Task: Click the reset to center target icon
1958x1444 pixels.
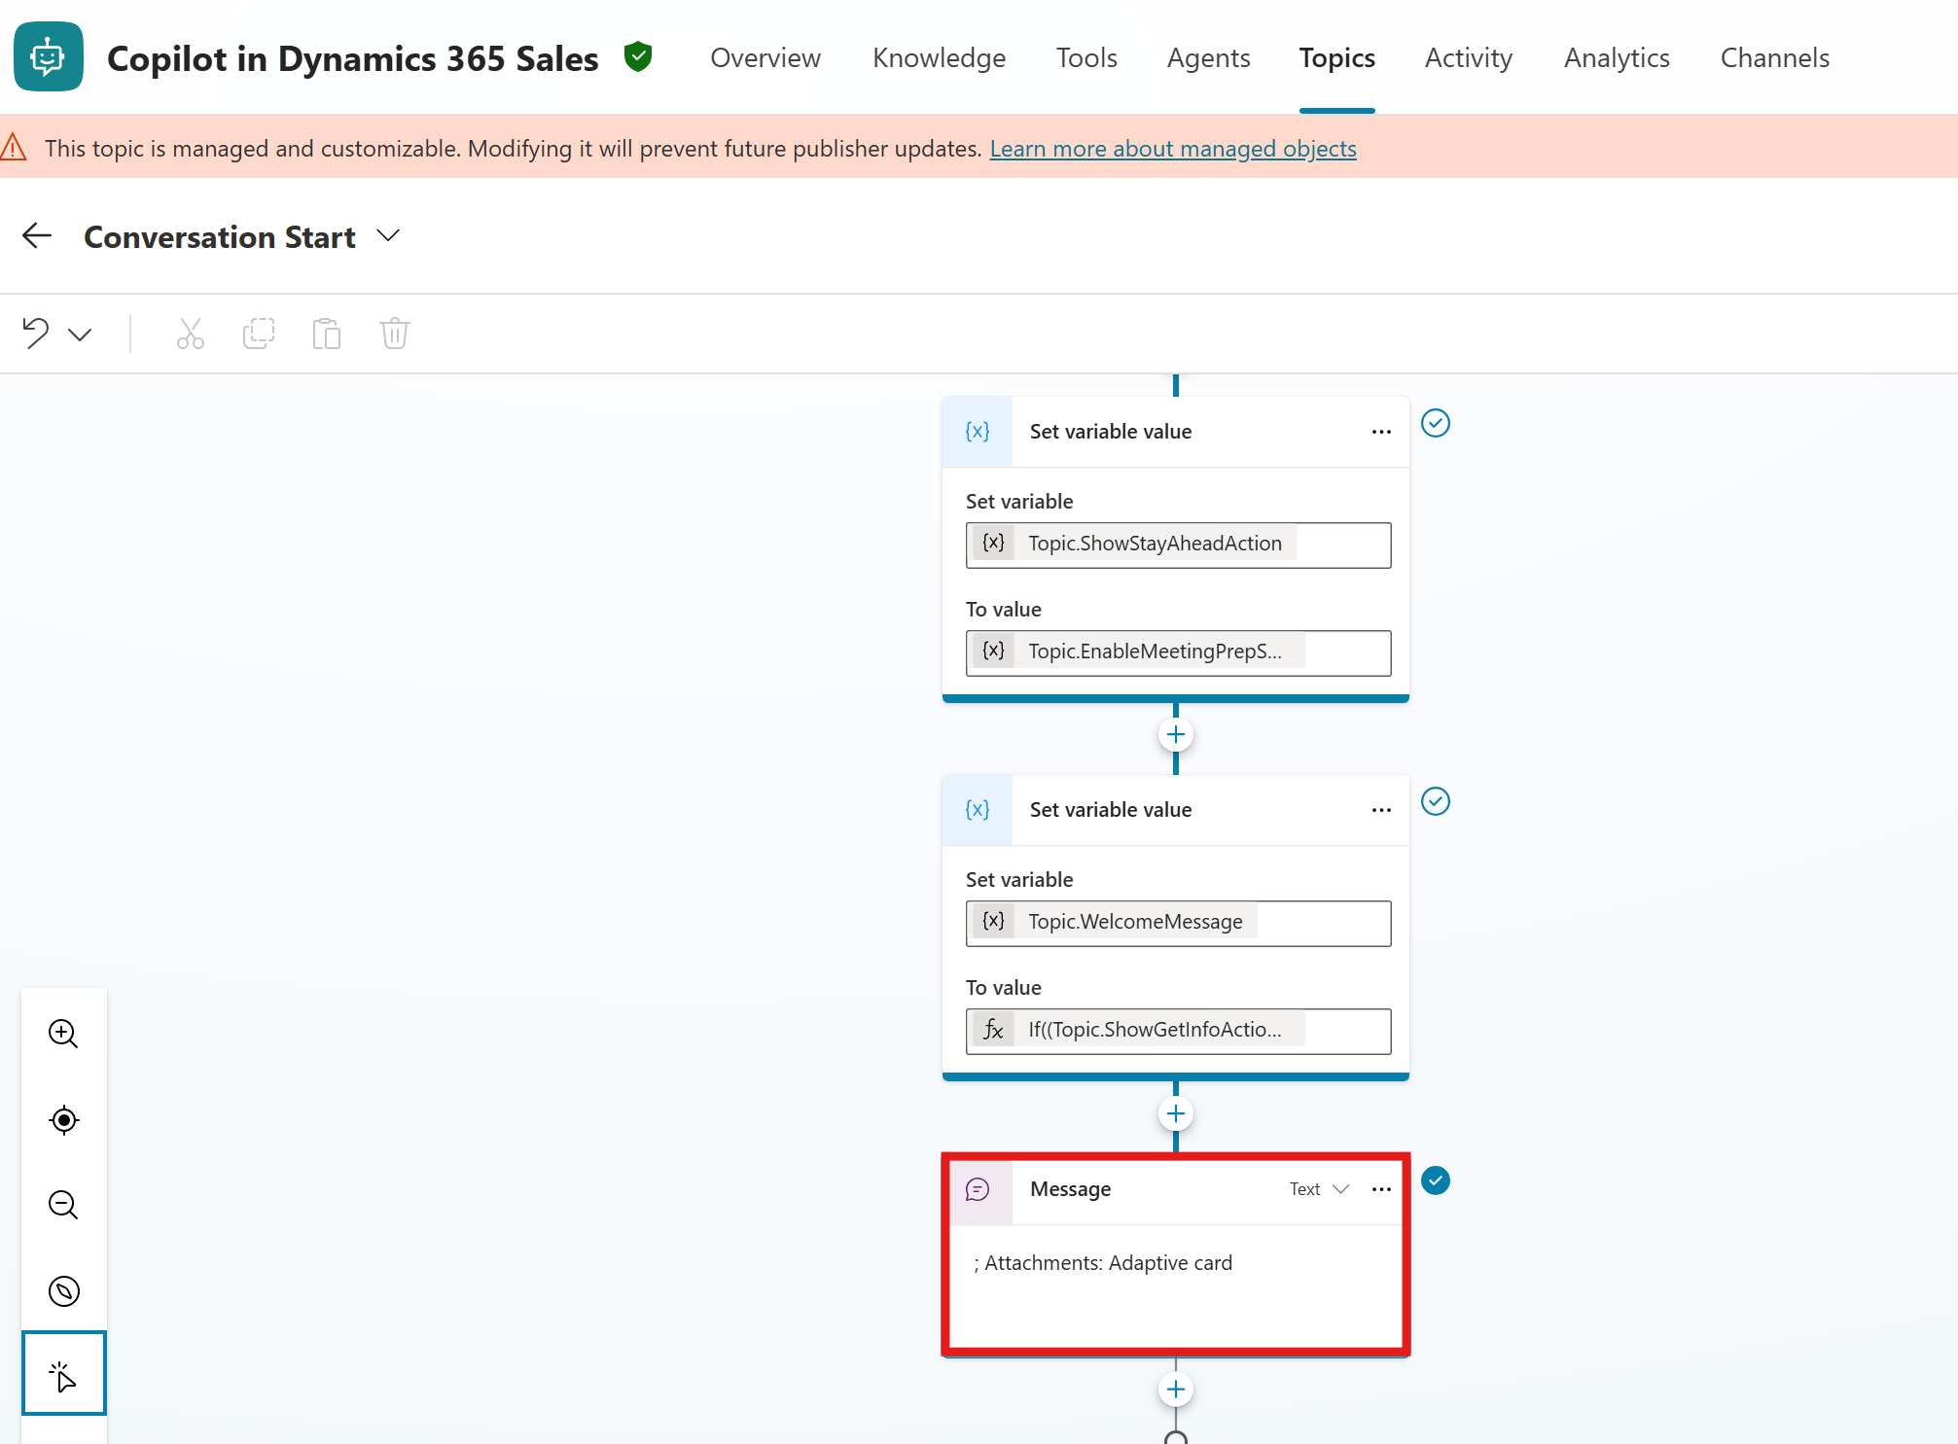Action: pos(63,1119)
